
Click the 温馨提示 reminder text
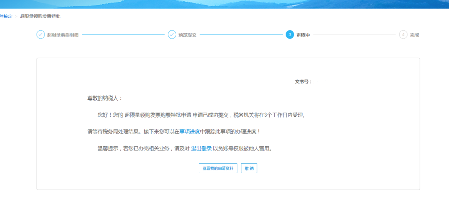pos(108,148)
